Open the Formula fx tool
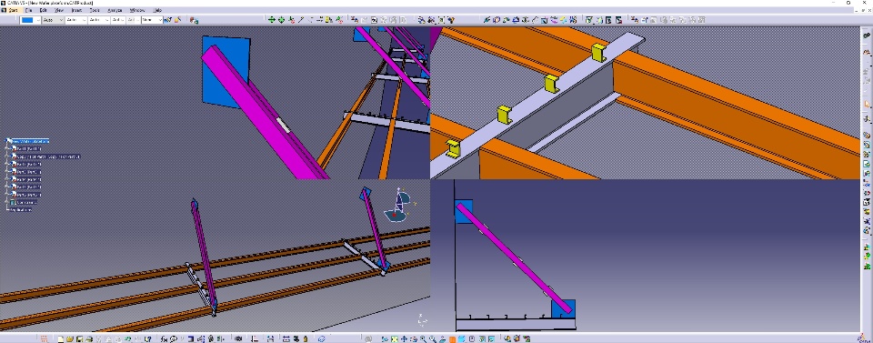This screenshot has height=343, width=873. point(164,338)
